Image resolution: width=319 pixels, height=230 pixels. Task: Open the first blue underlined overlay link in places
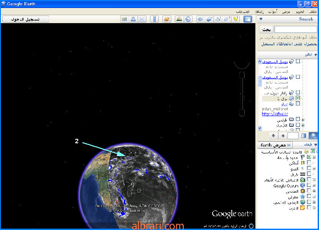tap(275, 62)
